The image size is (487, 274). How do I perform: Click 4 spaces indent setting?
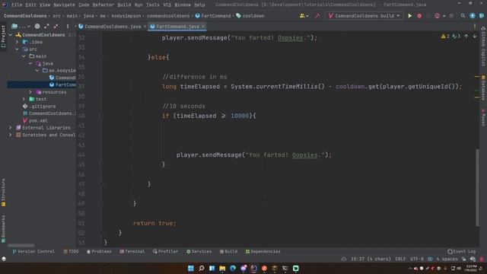click(447, 259)
